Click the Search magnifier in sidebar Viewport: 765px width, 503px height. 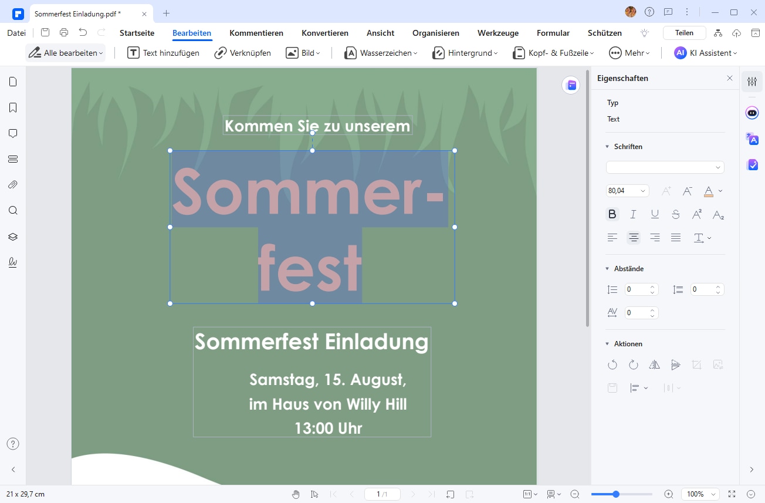click(x=13, y=211)
